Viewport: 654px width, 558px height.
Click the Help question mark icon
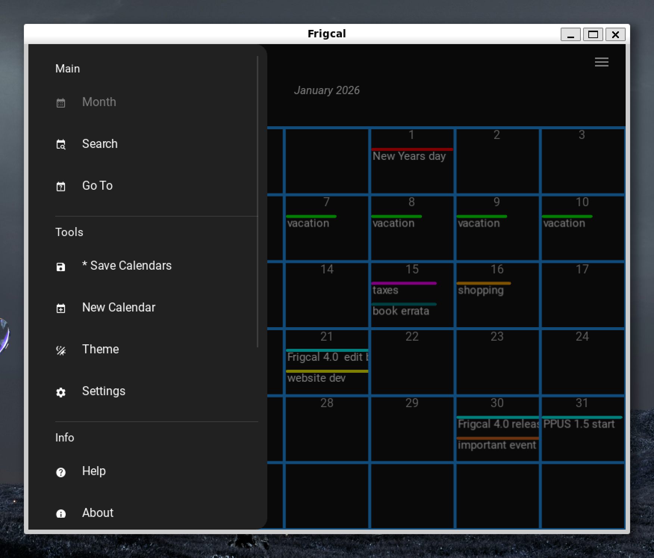tap(61, 472)
